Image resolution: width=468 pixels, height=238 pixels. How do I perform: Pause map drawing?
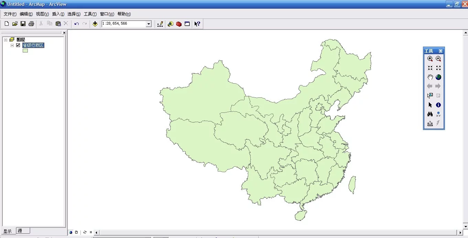tap(91, 232)
